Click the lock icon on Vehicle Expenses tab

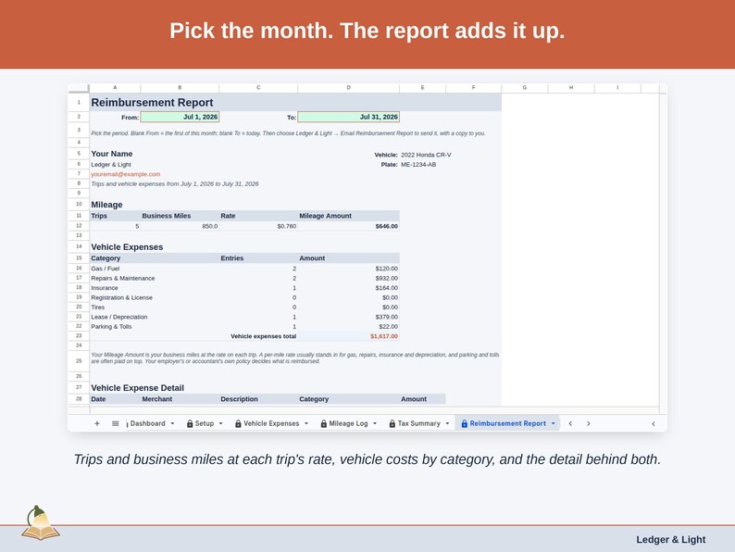pos(238,423)
